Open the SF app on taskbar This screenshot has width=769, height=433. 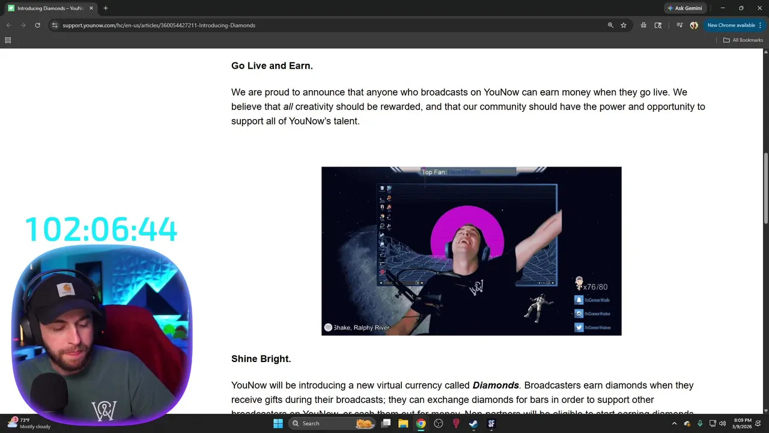491,423
